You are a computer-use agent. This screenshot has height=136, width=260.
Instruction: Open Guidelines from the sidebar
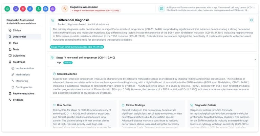point(19,55)
